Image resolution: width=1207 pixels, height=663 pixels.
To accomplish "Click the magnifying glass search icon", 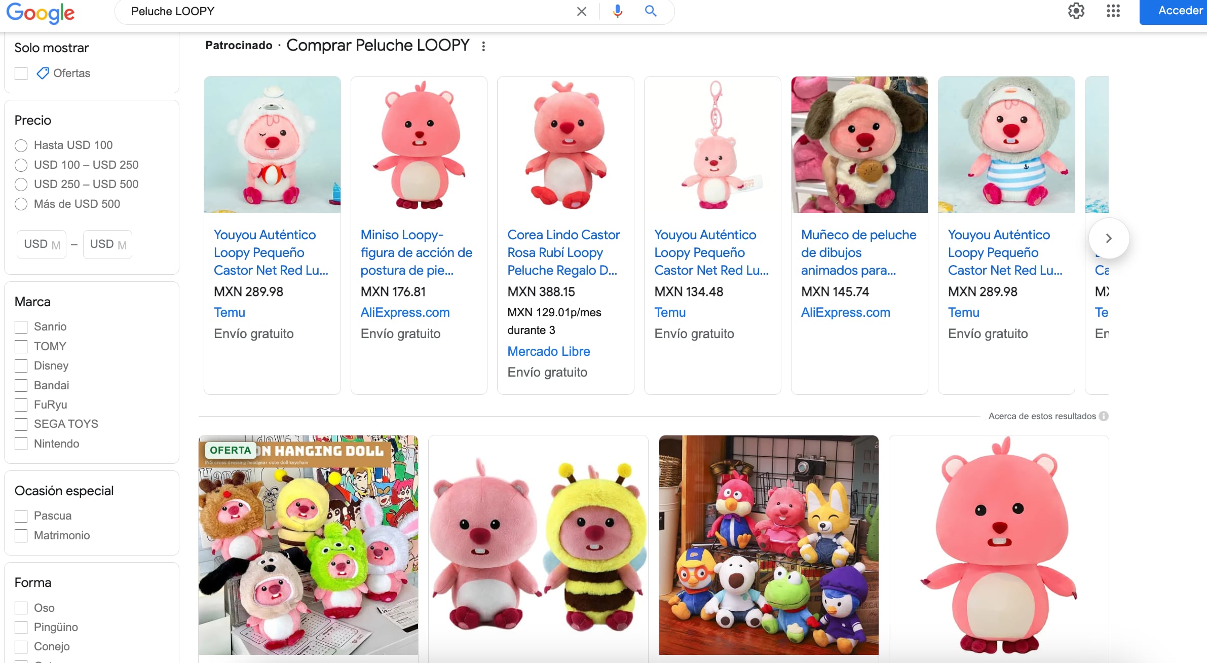I will coord(651,11).
